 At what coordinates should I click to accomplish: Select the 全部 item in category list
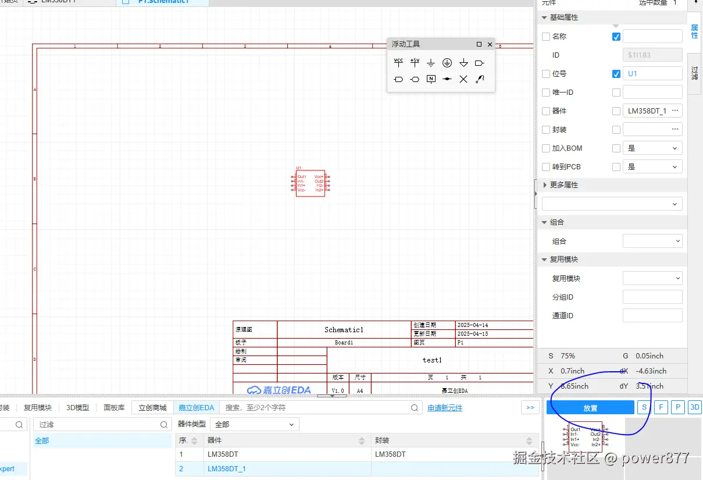(x=102, y=441)
